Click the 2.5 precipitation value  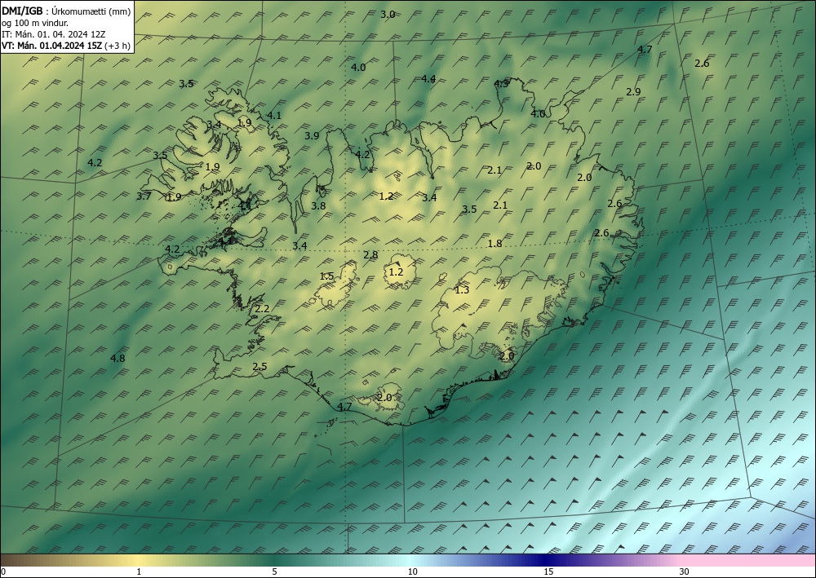tap(259, 367)
